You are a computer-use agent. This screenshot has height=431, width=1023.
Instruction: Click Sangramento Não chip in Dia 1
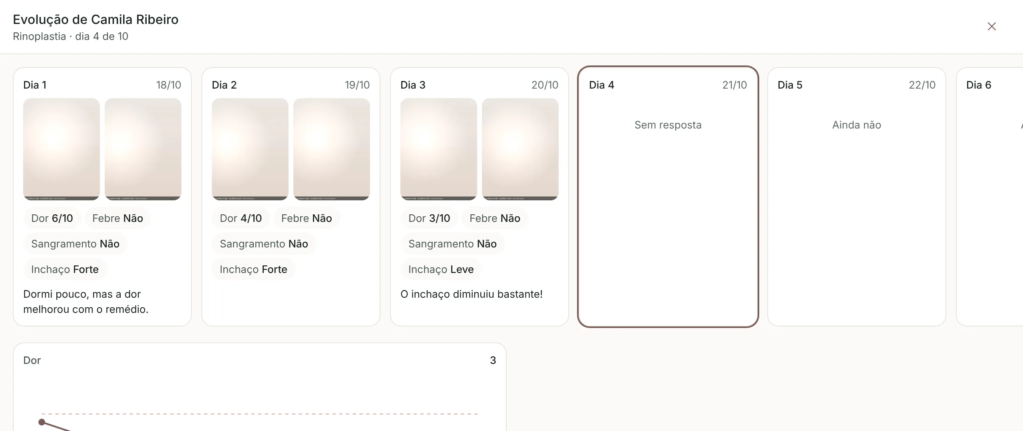76,244
